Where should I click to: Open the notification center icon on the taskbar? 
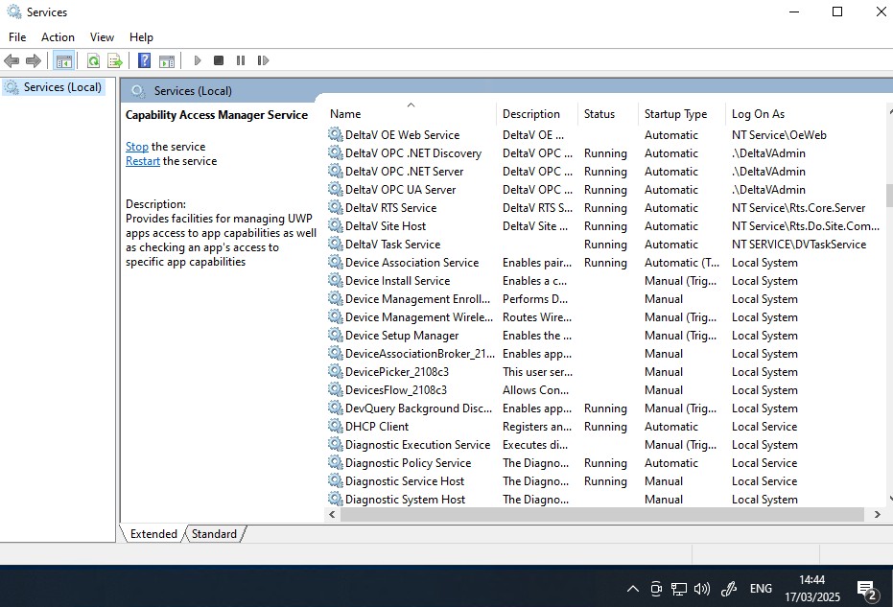coord(867,591)
